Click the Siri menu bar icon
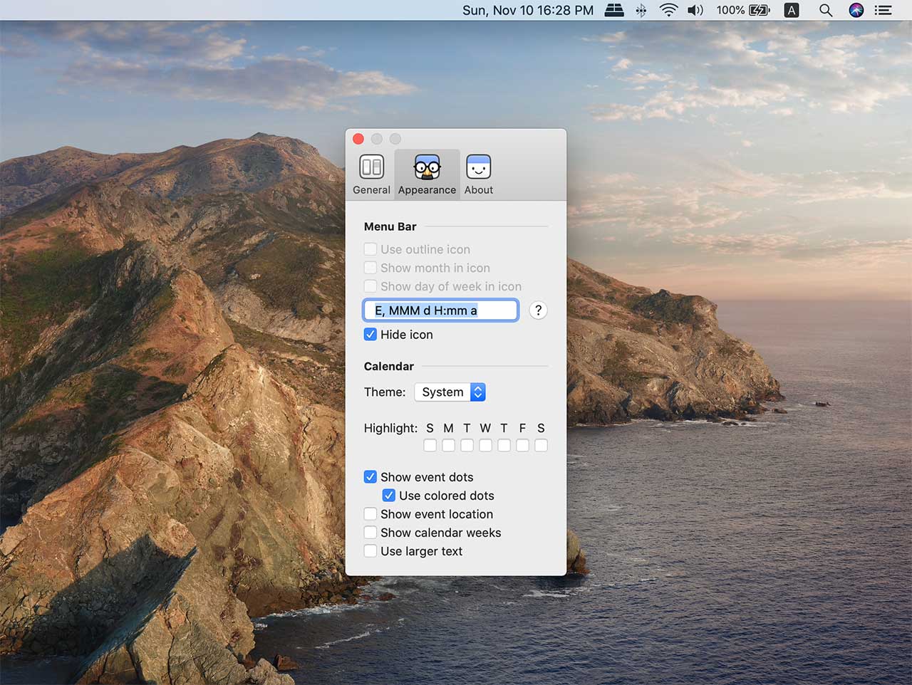 coord(856,10)
